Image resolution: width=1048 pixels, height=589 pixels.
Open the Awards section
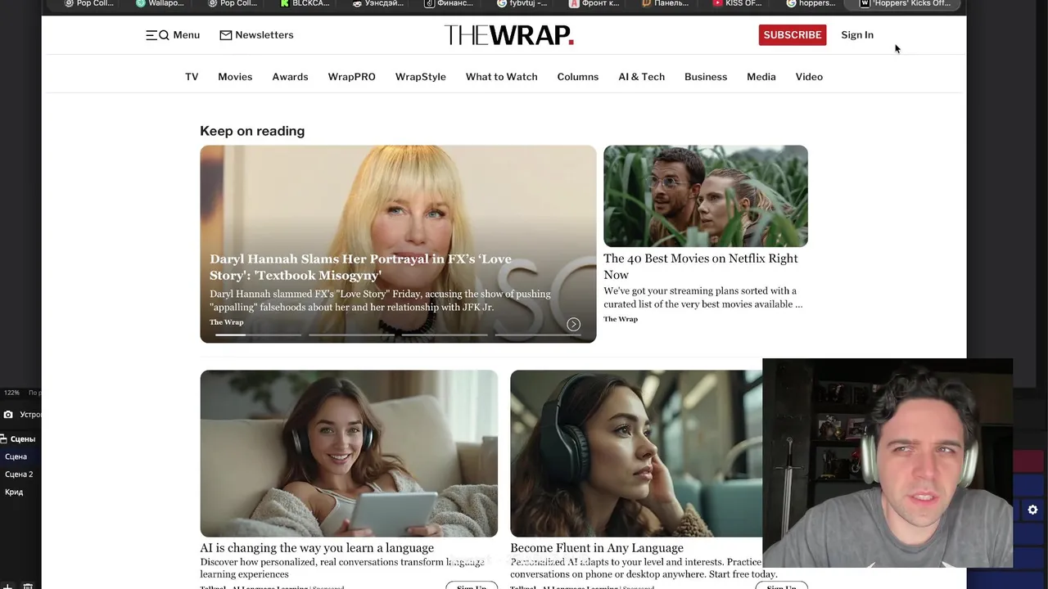point(290,77)
